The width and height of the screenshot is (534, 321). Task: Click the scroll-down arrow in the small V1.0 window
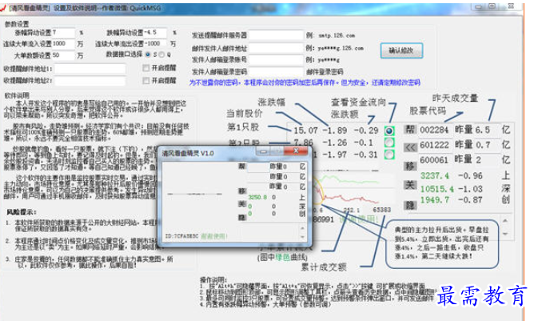click(302, 237)
